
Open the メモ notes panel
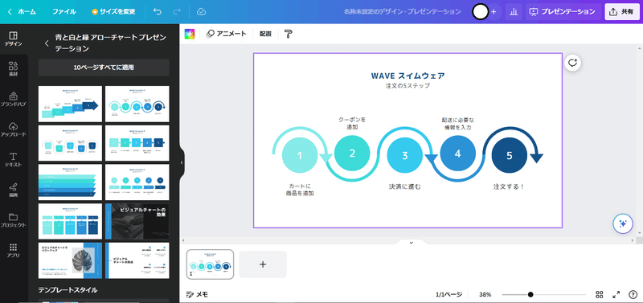click(x=197, y=294)
